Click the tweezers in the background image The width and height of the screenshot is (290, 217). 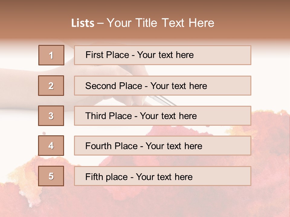165,100
